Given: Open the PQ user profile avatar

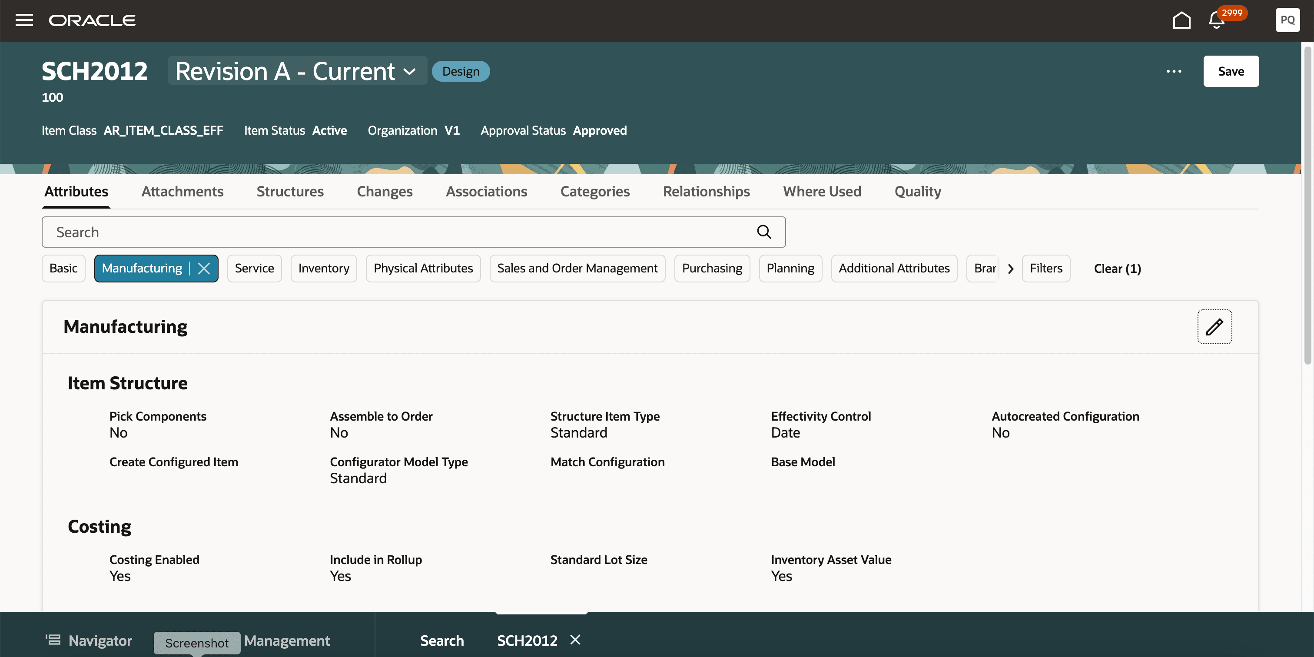Looking at the screenshot, I should [1287, 20].
